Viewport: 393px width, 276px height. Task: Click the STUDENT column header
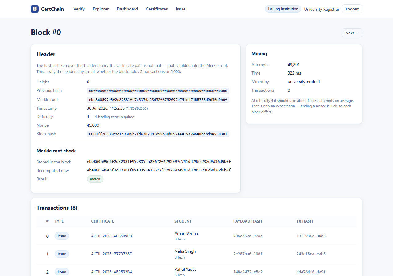(x=183, y=221)
